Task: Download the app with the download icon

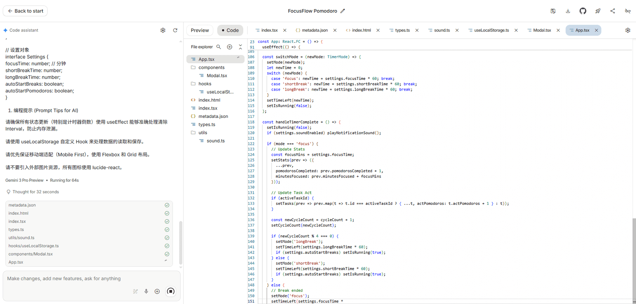Action: pyautogui.click(x=568, y=11)
